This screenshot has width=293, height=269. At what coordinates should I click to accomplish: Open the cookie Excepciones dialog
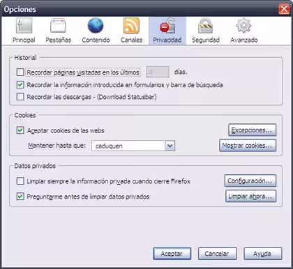point(253,130)
